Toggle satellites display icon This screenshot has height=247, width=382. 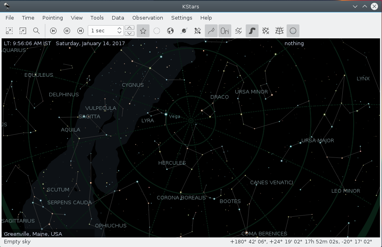[x=198, y=31]
